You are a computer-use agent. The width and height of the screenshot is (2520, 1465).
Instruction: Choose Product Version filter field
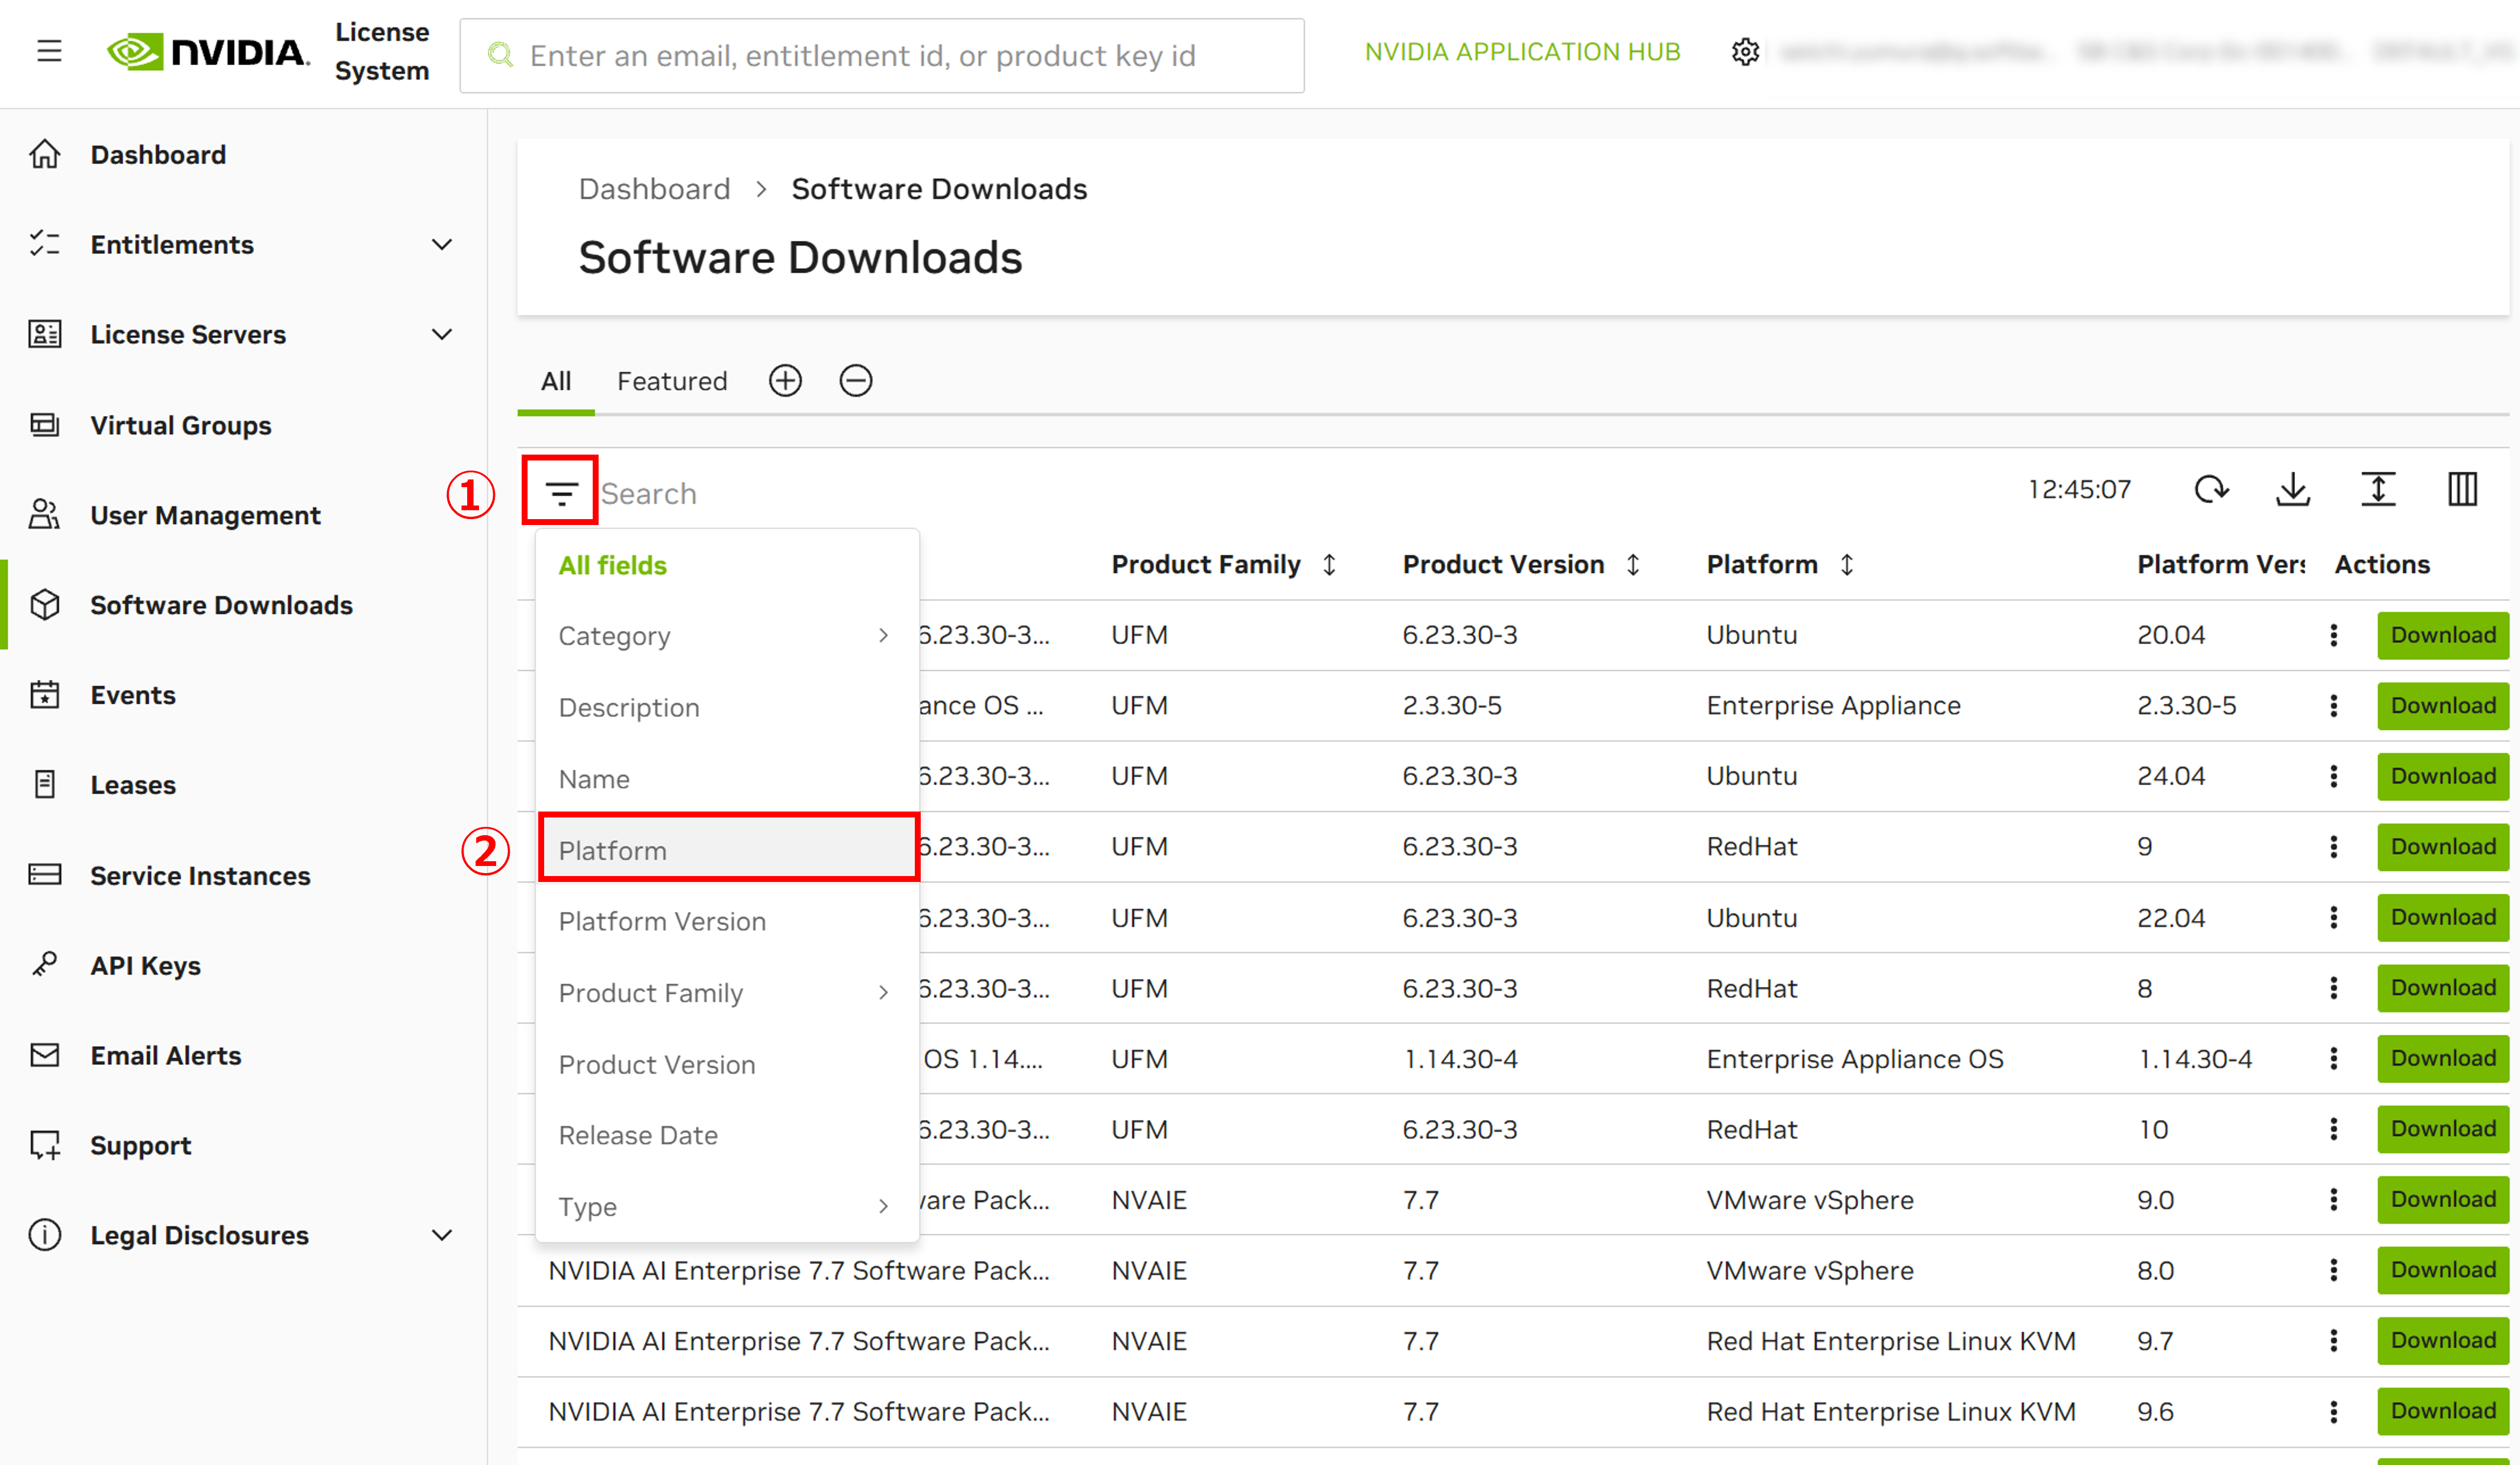click(x=727, y=1065)
